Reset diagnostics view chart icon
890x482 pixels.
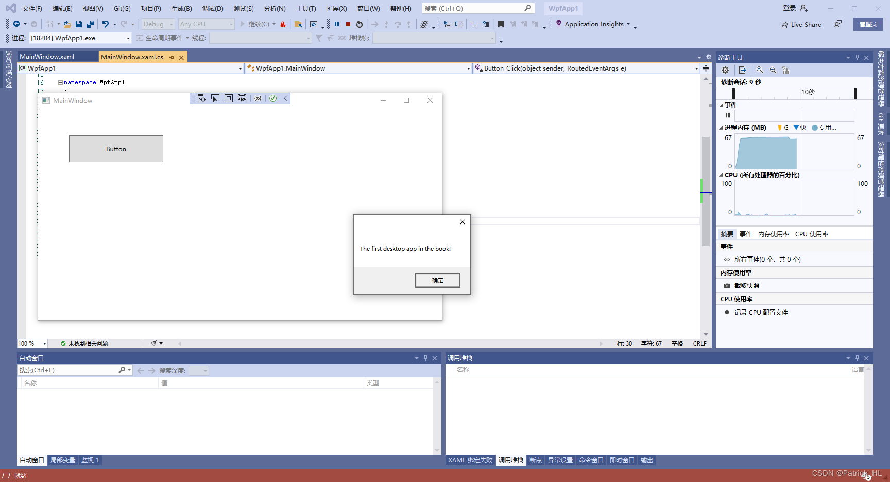[786, 70]
